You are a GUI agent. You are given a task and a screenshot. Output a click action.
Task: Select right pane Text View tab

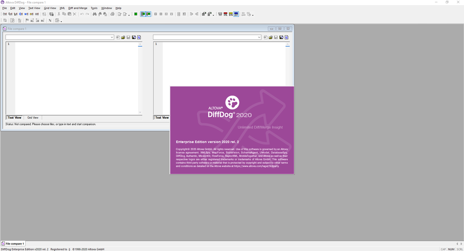coord(162,118)
